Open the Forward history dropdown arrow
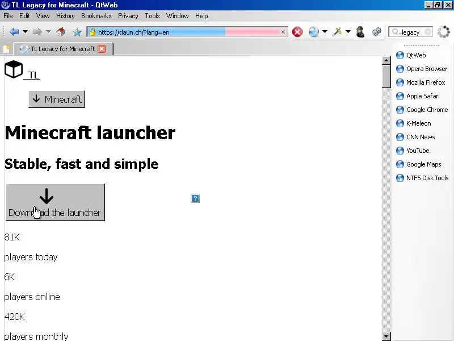This screenshot has height=341, width=454. pyautogui.click(x=48, y=32)
